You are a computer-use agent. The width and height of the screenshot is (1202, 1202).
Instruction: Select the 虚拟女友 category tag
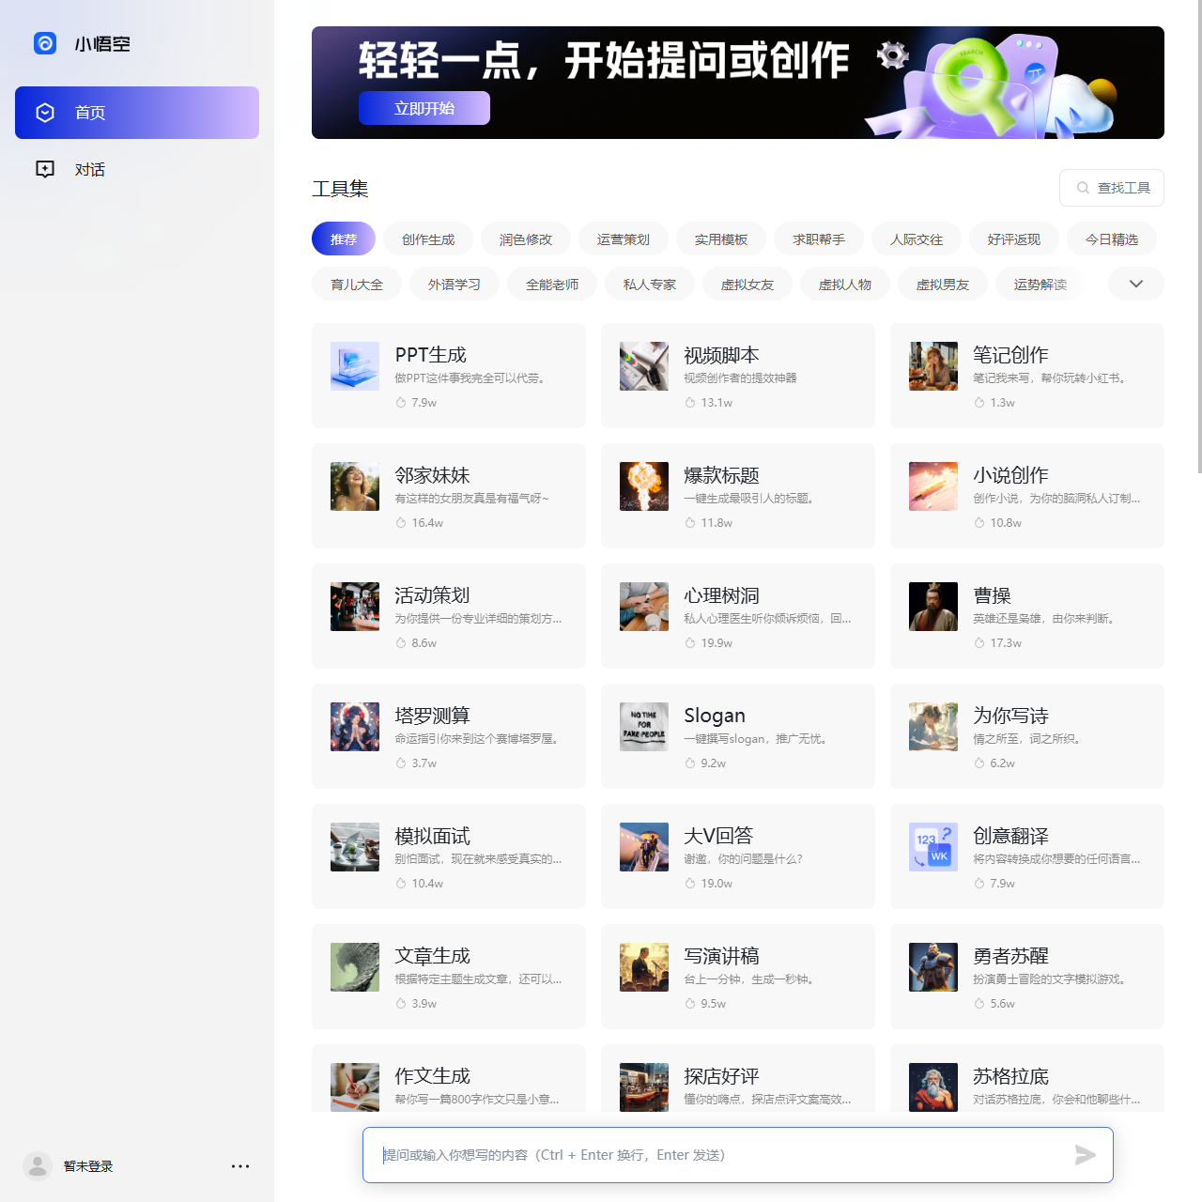[x=747, y=285]
